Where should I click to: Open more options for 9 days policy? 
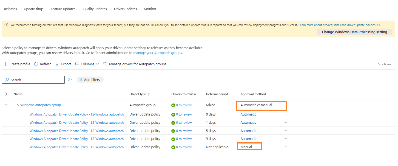click(285, 139)
